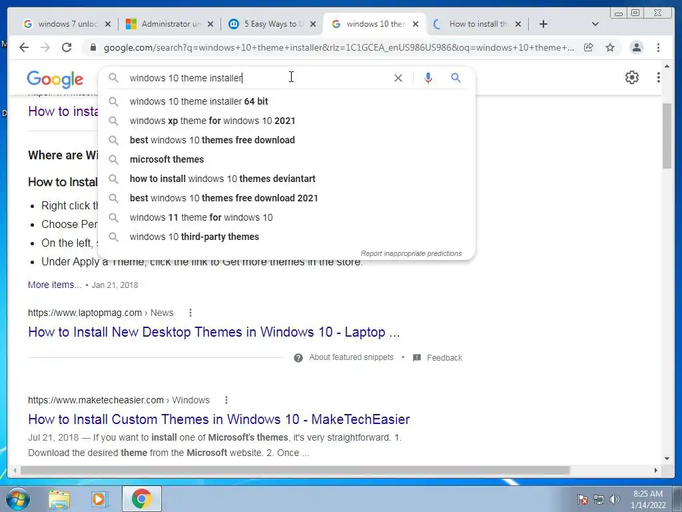Open the Windows Start menu orb
The image size is (682, 512).
point(17,499)
